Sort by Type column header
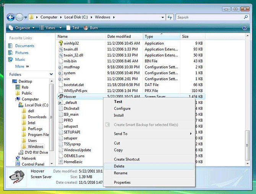The image size is (256, 194). (162, 36)
